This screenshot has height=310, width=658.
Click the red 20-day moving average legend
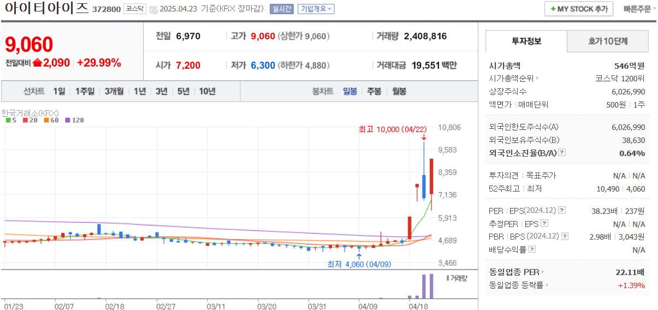coord(29,120)
